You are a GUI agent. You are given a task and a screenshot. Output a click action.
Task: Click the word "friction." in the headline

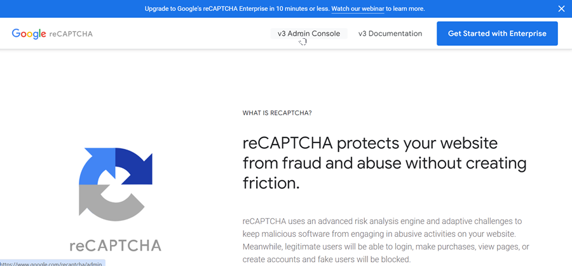click(x=271, y=183)
